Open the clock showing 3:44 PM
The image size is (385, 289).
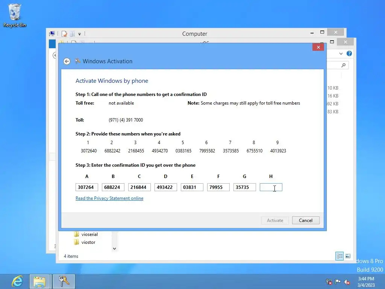366,282
